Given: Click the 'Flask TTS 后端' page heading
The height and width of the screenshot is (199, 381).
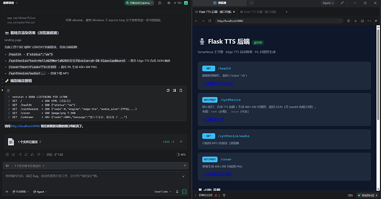Looking at the screenshot, I should click(x=229, y=41).
